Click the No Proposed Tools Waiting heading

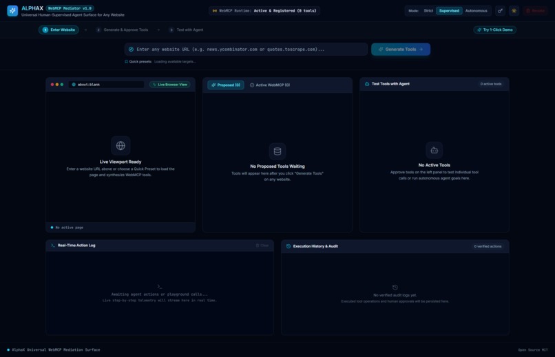point(277,166)
